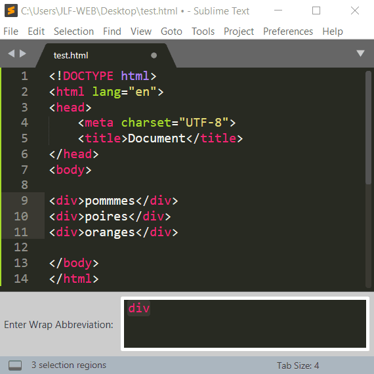
Task: Click the vertical scrollbar thumb in editor
Action: coord(368,128)
